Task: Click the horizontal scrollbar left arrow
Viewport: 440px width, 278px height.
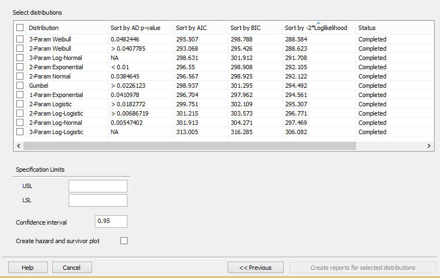Action: point(18,146)
